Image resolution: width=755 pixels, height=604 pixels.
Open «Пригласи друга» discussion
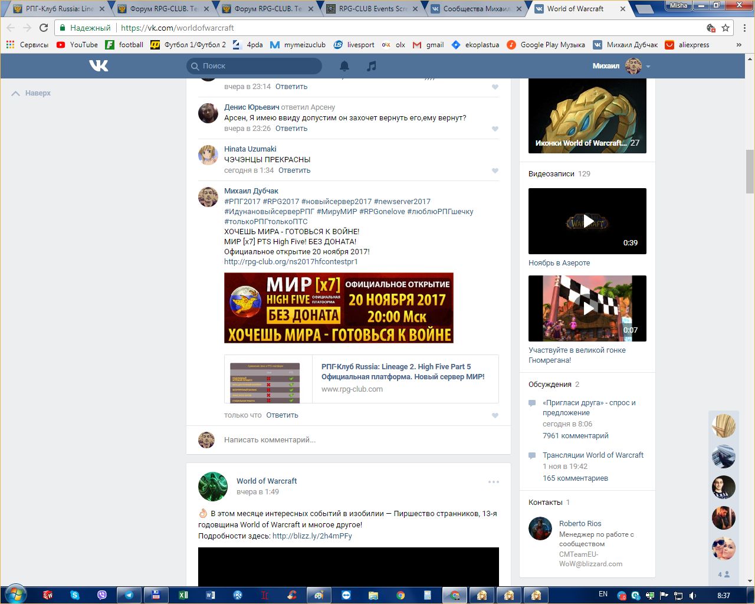coord(589,408)
